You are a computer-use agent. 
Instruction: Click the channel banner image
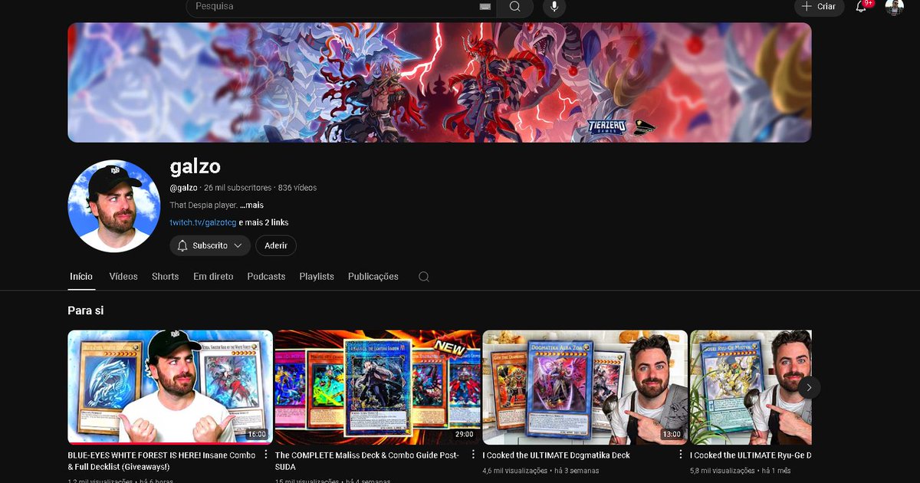439,82
